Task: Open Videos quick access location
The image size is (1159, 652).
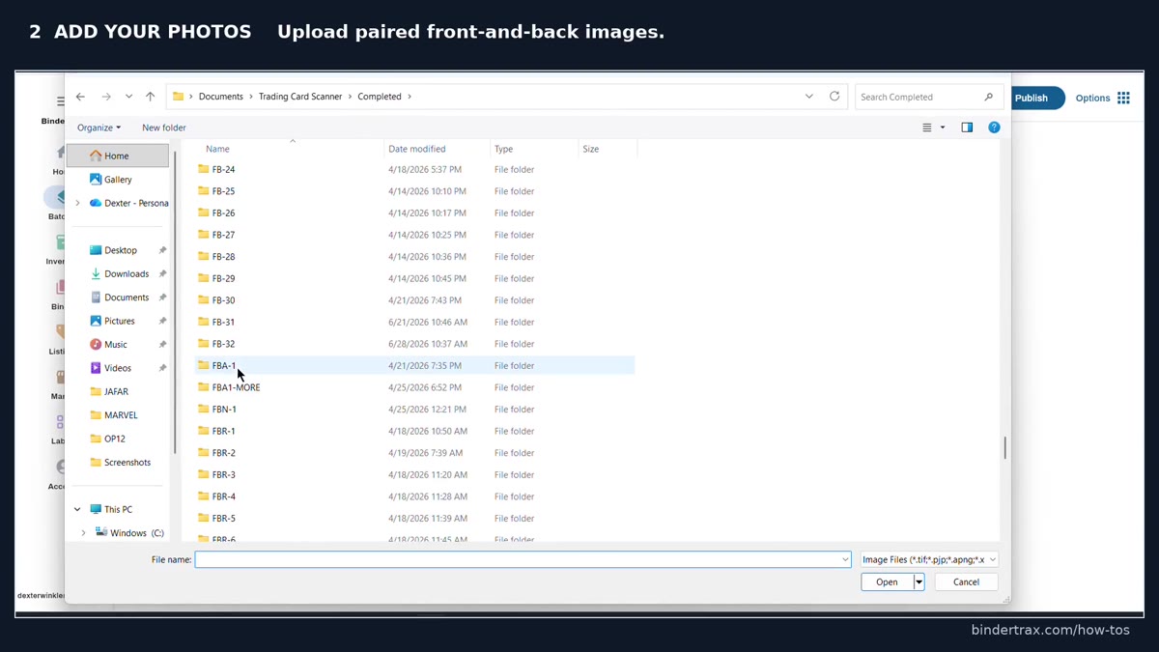Action: tap(117, 368)
